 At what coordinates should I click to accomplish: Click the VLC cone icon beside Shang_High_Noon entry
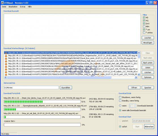6,61
